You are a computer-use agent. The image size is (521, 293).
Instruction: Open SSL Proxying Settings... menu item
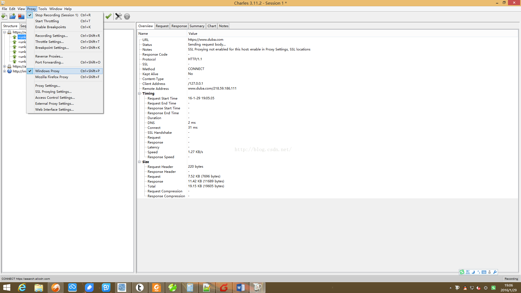tap(65, 92)
